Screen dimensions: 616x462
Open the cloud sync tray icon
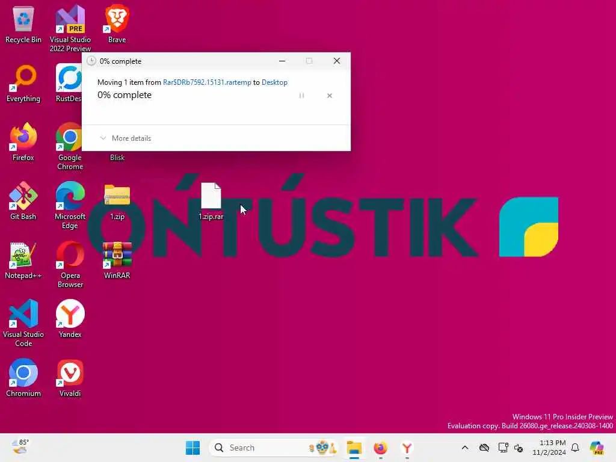coord(484,448)
